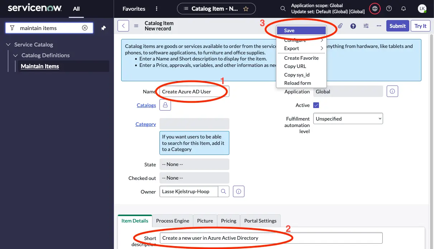The width and height of the screenshot is (434, 249).
Task: Open the personalize form sliders icon
Action: [366, 26]
